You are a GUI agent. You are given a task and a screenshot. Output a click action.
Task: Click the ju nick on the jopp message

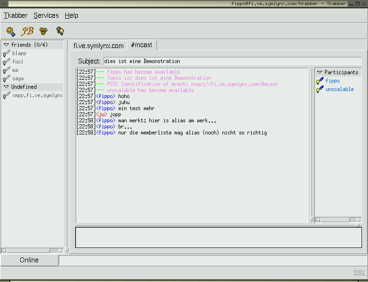click(x=102, y=114)
